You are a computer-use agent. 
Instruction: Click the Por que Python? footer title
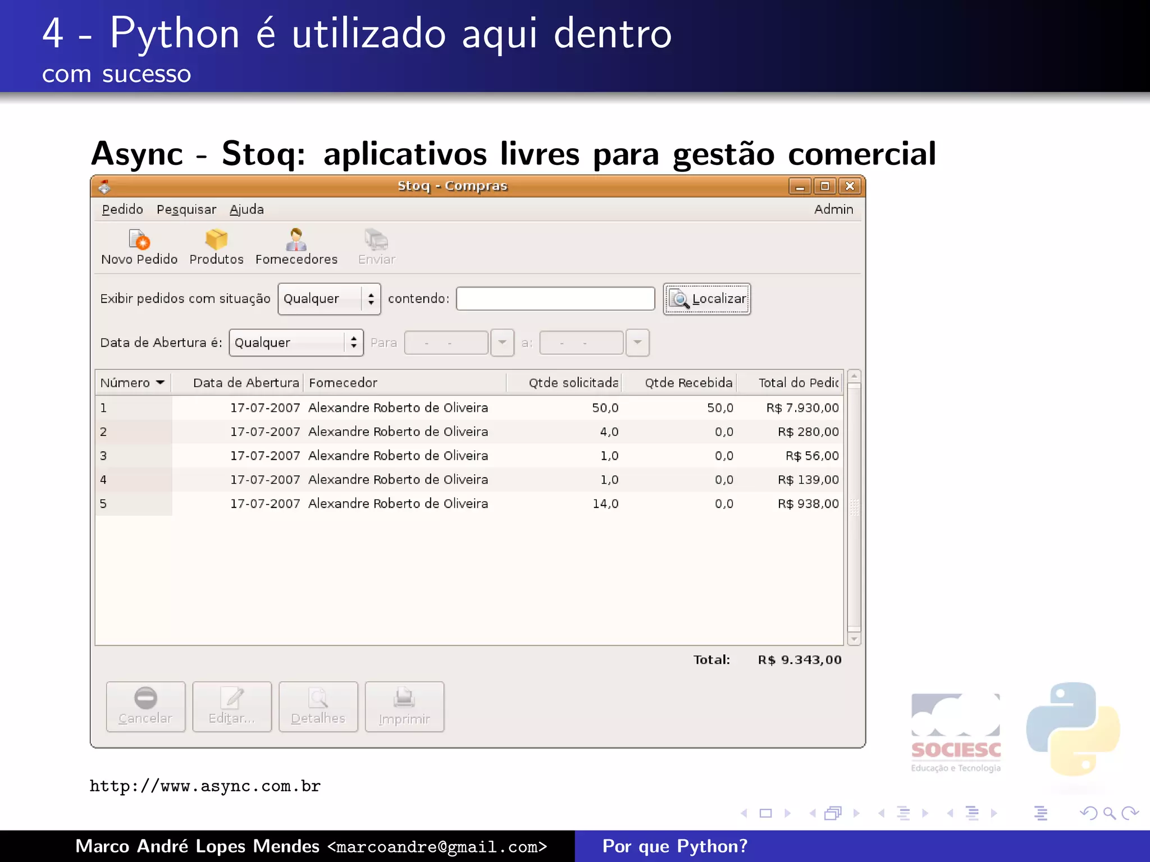point(675,846)
